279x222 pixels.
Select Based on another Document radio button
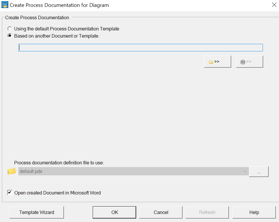coord(10,36)
